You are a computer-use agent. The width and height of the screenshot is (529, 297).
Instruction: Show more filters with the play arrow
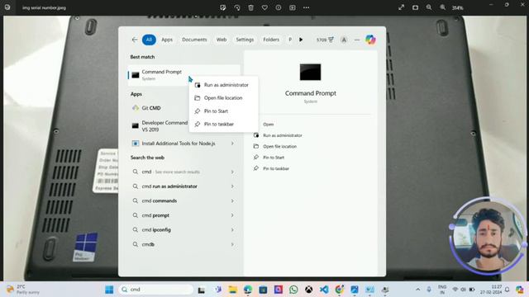click(x=301, y=40)
